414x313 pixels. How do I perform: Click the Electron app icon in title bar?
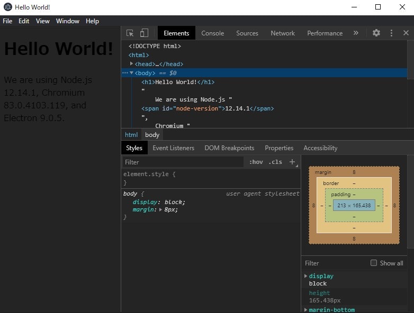(7, 7)
